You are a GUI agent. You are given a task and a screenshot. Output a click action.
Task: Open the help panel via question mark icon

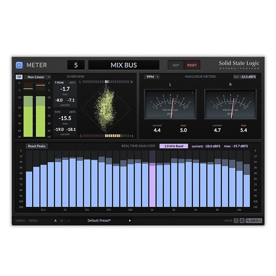[236, 220]
